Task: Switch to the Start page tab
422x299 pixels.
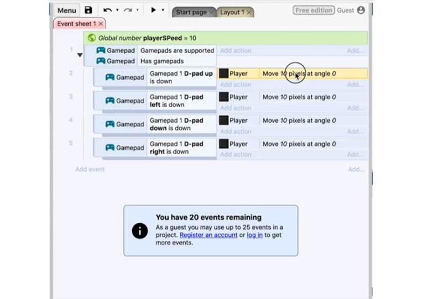Action: click(191, 12)
